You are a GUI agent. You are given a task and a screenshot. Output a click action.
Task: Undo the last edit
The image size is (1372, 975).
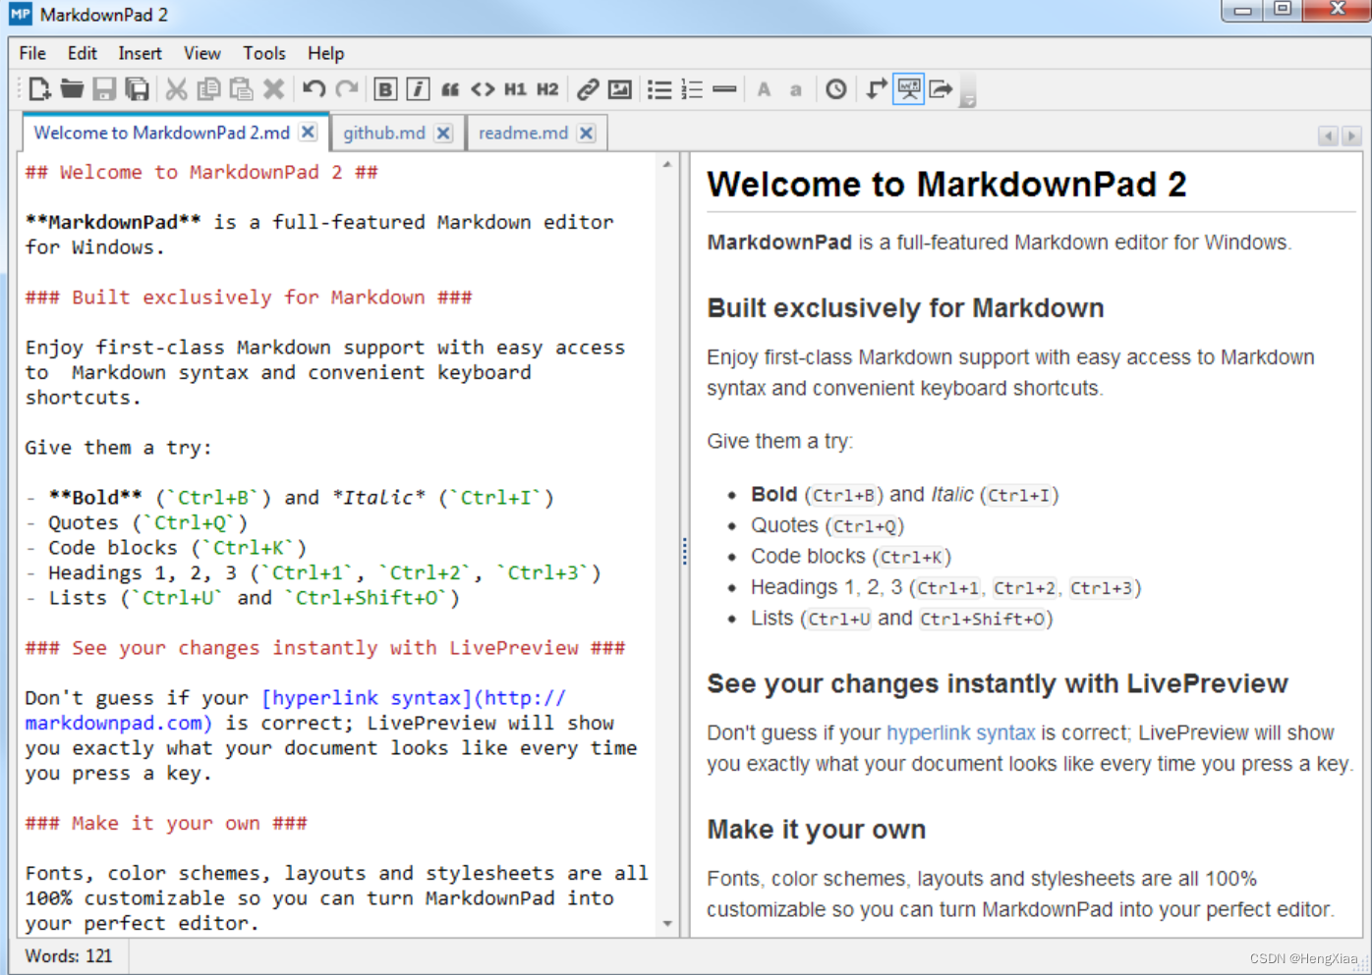pos(314,89)
